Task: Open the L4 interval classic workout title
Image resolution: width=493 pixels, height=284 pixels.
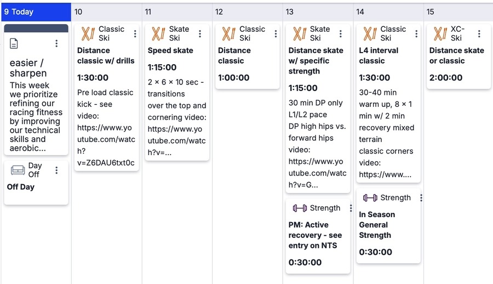Action: (379, 55)
